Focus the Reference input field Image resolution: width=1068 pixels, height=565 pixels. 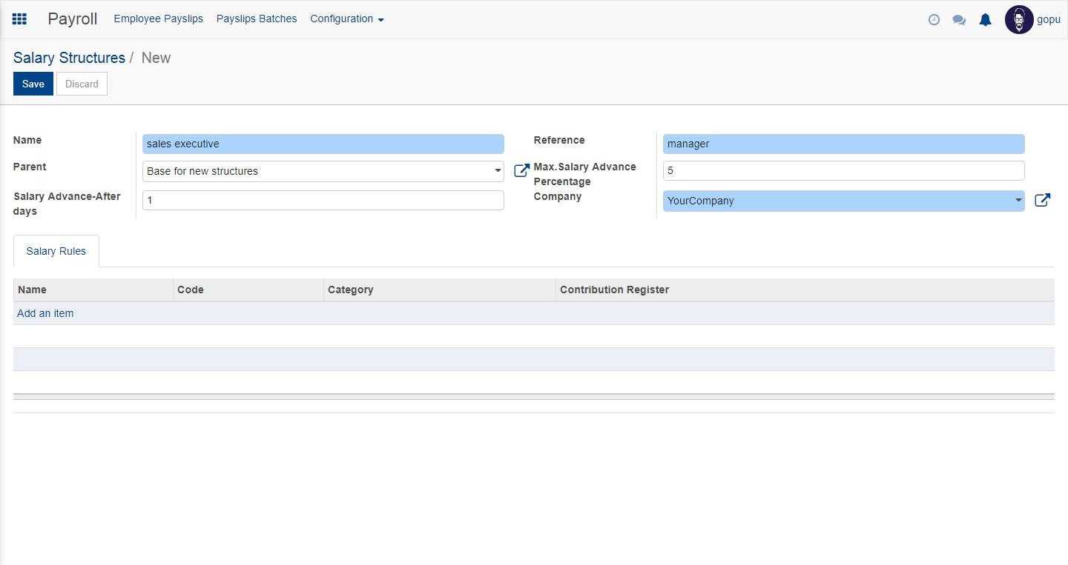click(x=843, y=144)
